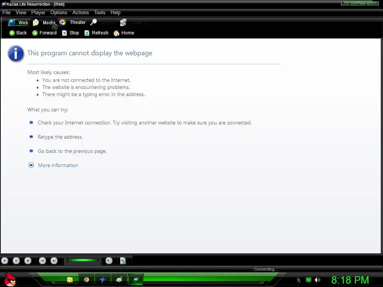This screenshot has height=287, width=383.
Task: Click the 'Connecting...' status bar text
Action: pyautogui.click(x=265, y=269)
